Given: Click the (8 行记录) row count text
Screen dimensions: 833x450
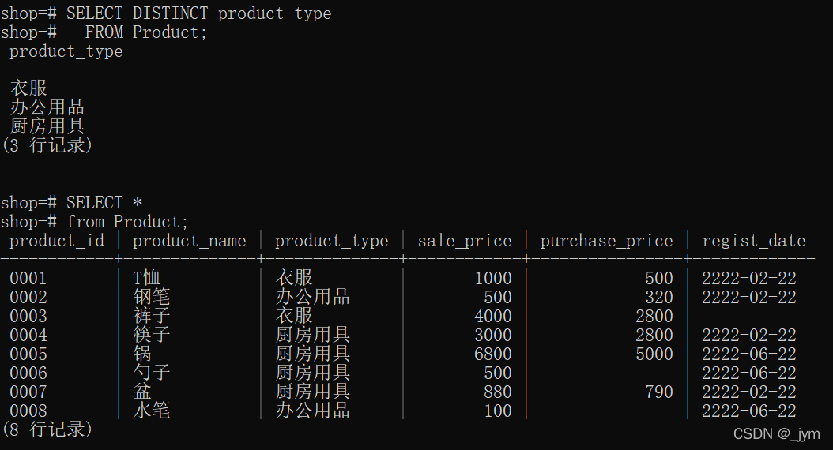Looking at the screenshot, I should pyautogui.click(x=47, y=429).
